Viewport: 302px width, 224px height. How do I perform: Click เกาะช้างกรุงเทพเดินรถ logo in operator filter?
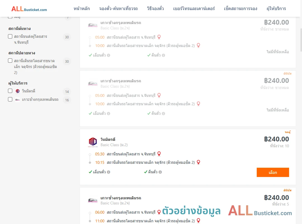[x=18, y=100]
